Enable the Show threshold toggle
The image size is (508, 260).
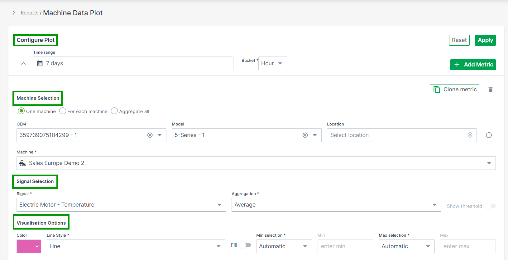click(490, 206)
